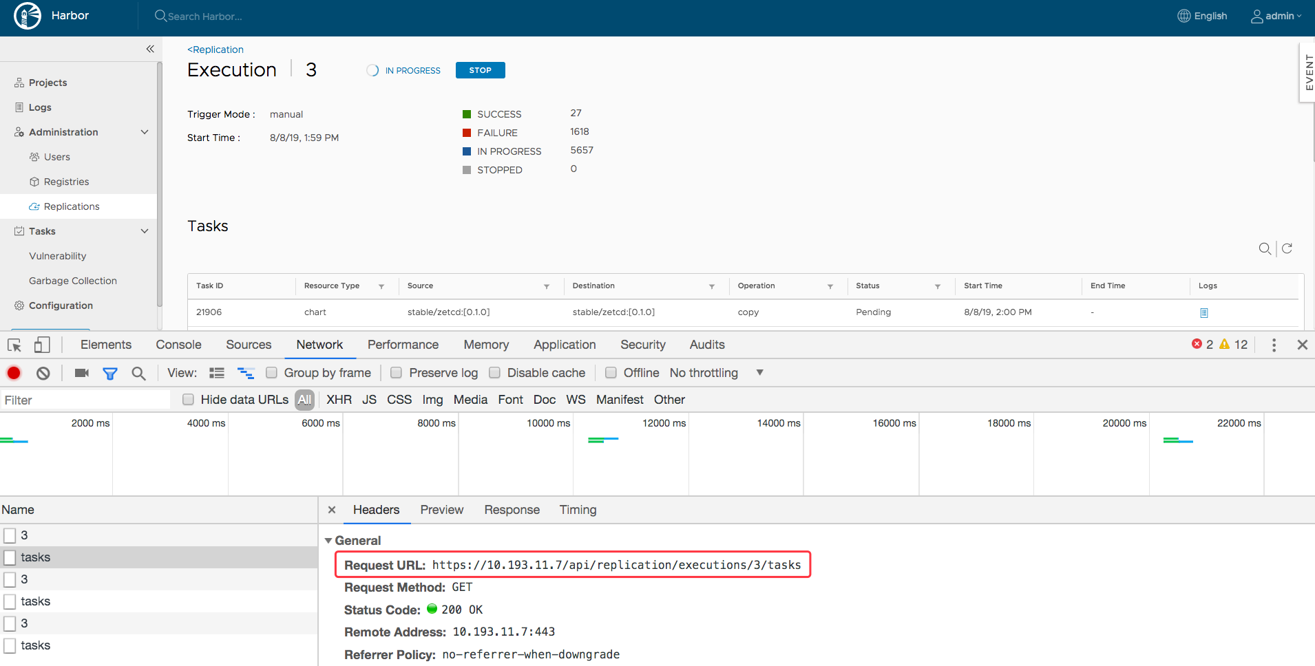
Task: Toggle the Offline checkbox
Action: [x=611, y=372]
